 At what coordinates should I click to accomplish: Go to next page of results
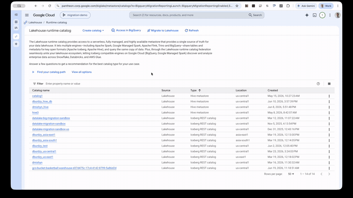(329, 174)
